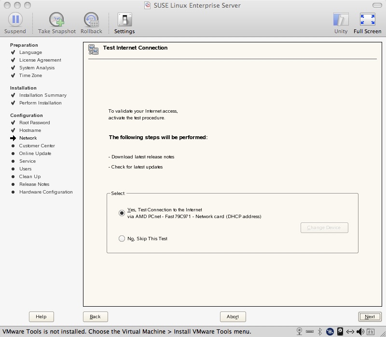Click the Online Update step
Viewport: 386px width, 337px height.
35,153
